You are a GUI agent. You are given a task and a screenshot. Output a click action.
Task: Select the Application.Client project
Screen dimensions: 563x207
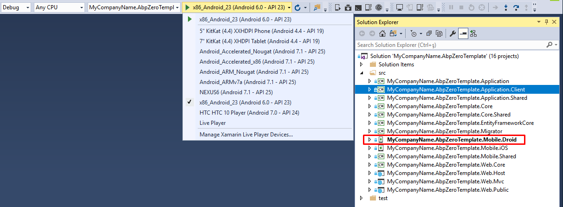457,90
